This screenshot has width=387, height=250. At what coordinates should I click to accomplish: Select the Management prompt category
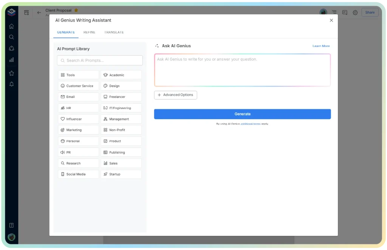tap(121, 119)
